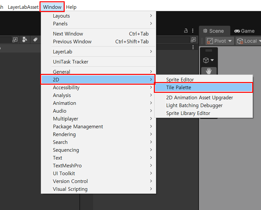Expand the Rendering submenu

(x=98, y=134)
